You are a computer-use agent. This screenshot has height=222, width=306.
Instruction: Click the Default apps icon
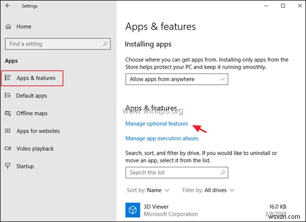coord(8,96)
